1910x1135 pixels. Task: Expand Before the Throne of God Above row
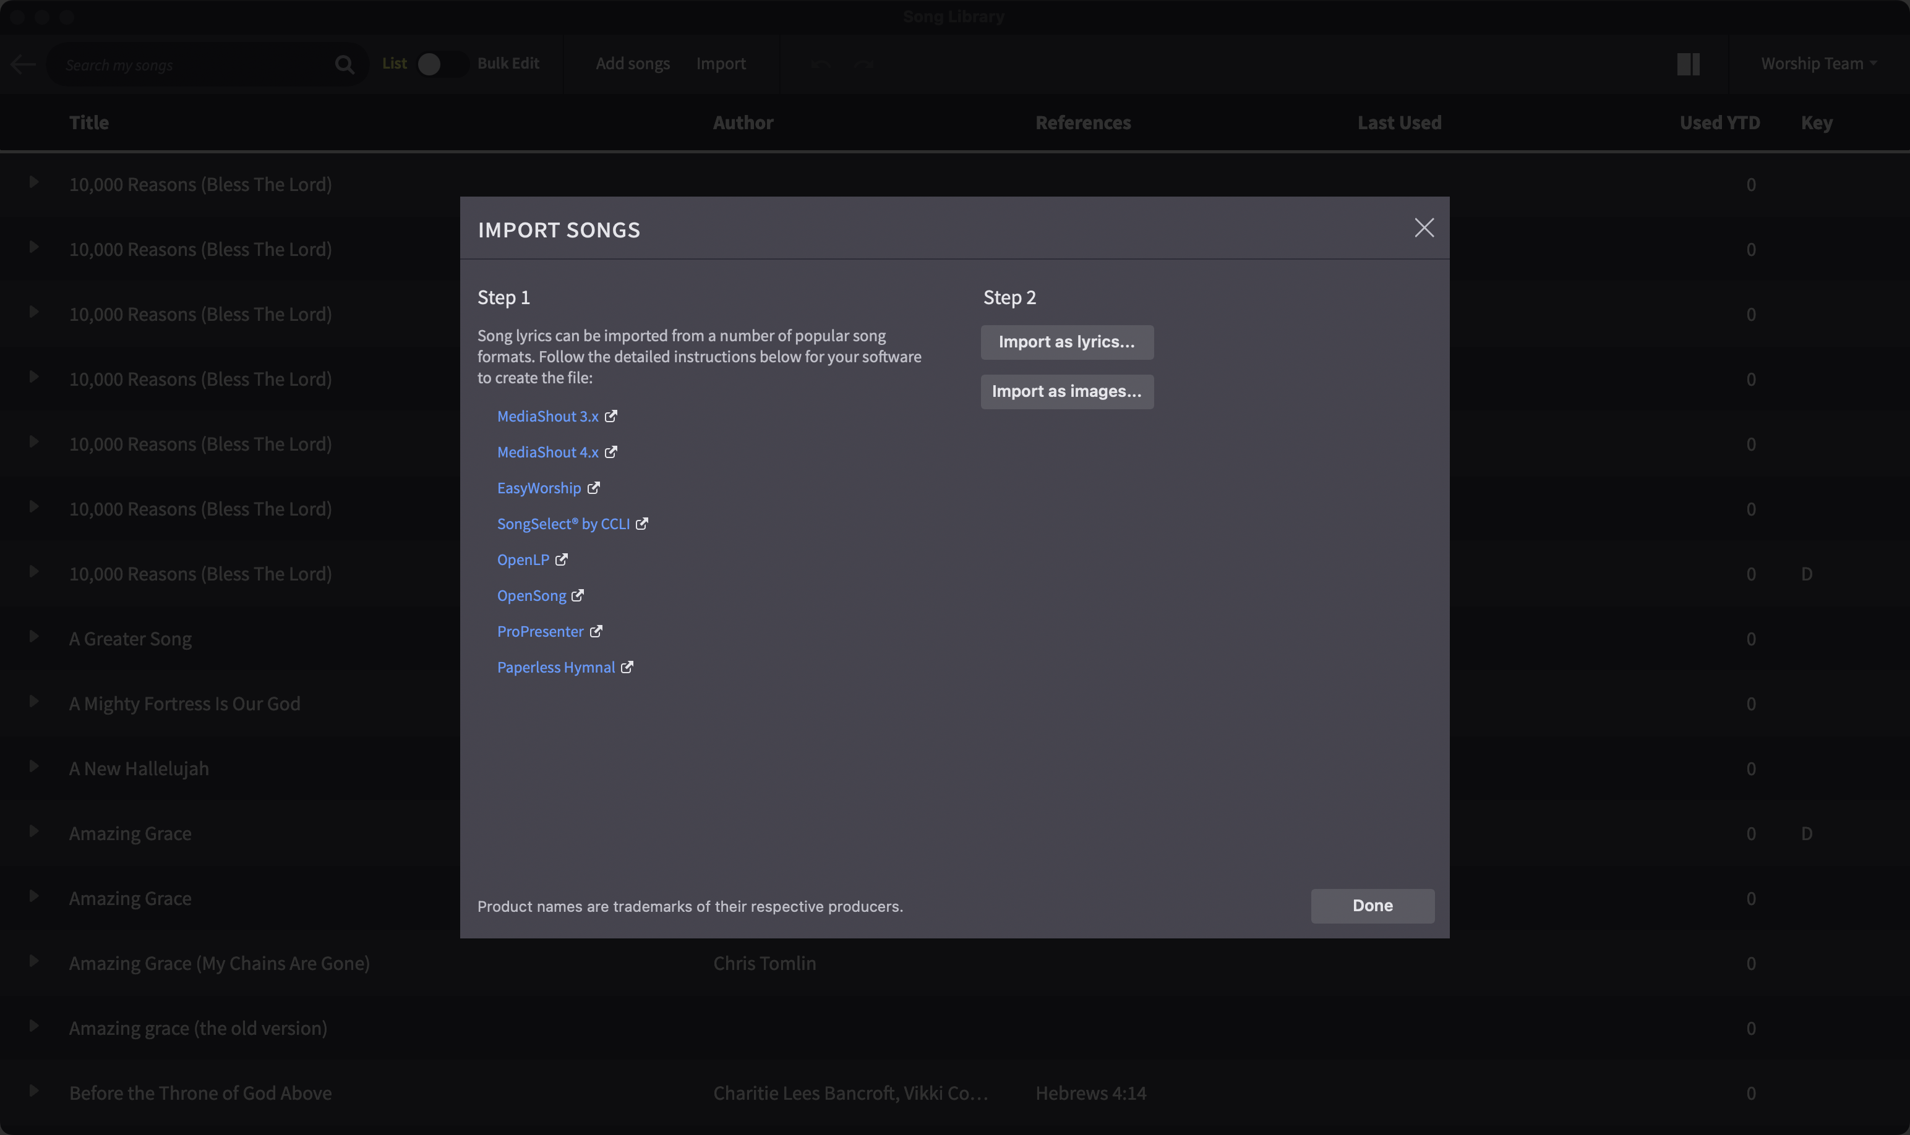33,1091
